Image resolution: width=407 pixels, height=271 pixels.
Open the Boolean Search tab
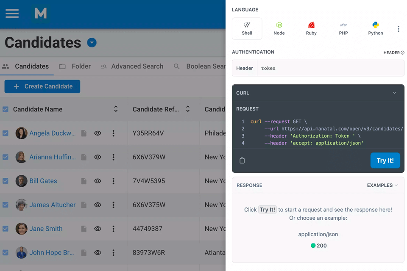coord(199,66)
